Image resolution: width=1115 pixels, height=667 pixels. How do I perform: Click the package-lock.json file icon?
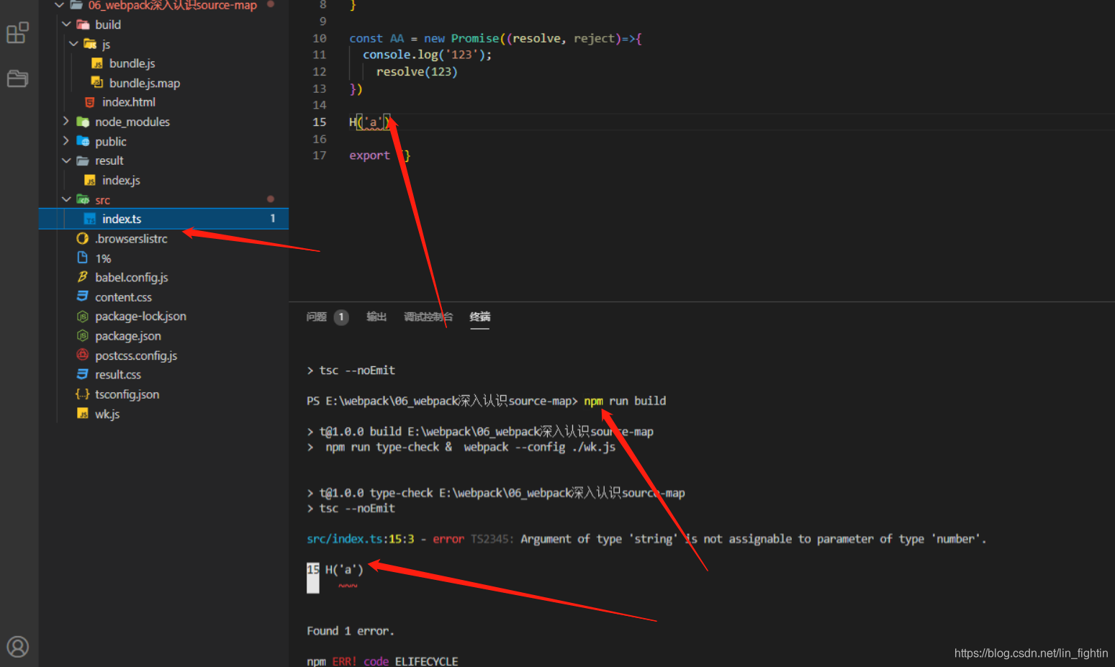click(83, 316)
